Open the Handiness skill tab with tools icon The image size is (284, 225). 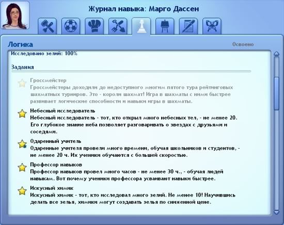pyautogui.click(x=48, y=26)
